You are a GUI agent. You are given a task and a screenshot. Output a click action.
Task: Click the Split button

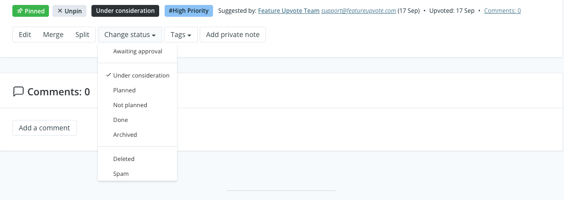83,35
